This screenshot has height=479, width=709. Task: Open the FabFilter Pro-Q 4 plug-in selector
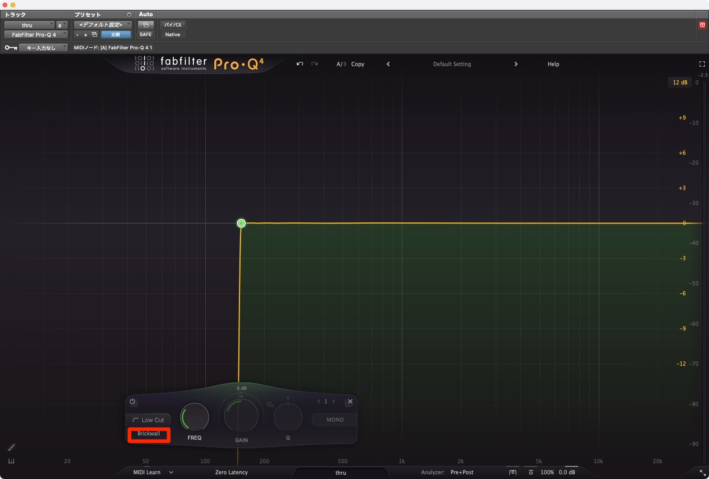tap(36, 35)
